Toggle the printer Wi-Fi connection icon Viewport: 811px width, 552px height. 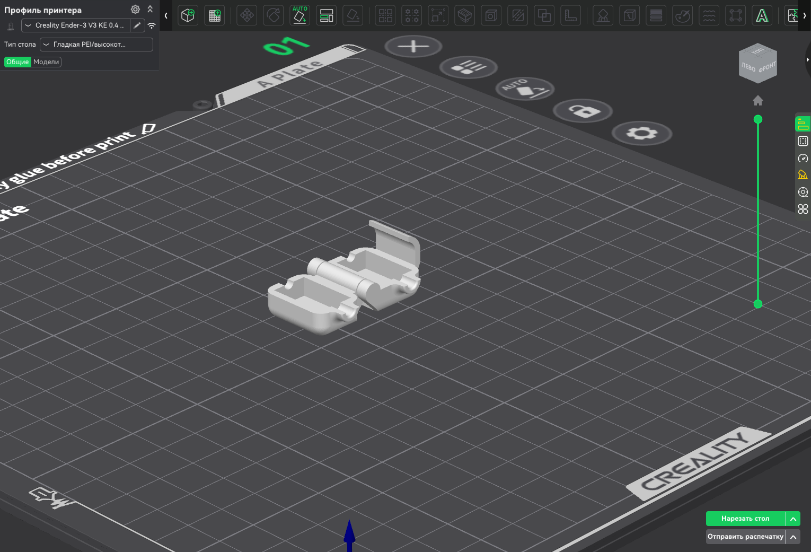(152, 25)
